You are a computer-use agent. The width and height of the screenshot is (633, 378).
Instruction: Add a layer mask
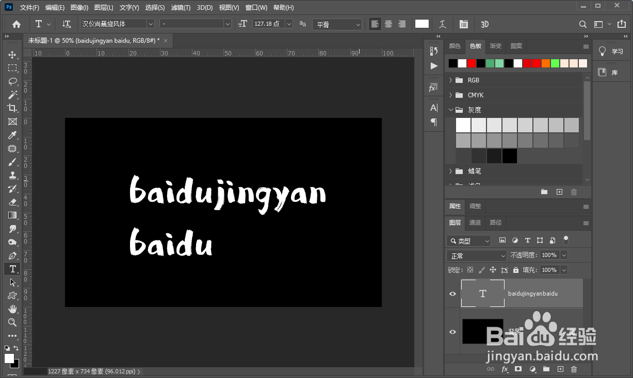click(518, 369)
